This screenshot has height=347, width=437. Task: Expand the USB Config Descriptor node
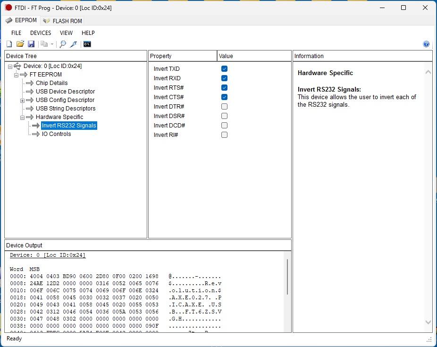(x=22, y=101)
